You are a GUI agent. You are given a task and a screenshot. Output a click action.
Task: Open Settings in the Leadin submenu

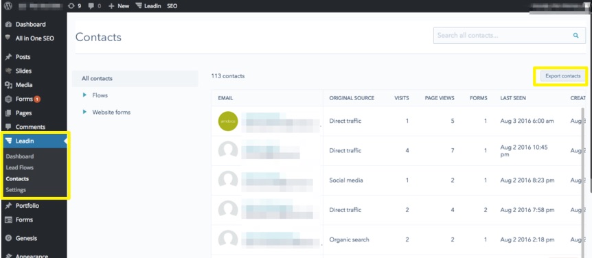(16, 190)
